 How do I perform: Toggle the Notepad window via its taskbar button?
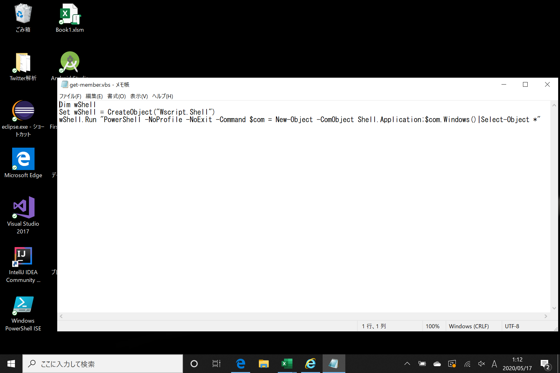pos(334,363)
